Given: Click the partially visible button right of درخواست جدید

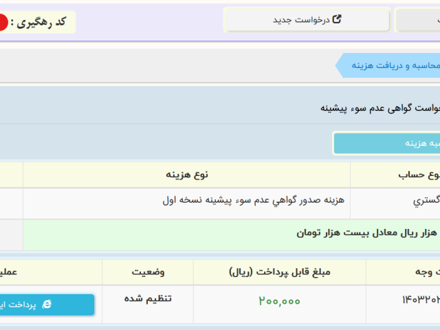Looking at the screenshot, I should coord(417,20).
